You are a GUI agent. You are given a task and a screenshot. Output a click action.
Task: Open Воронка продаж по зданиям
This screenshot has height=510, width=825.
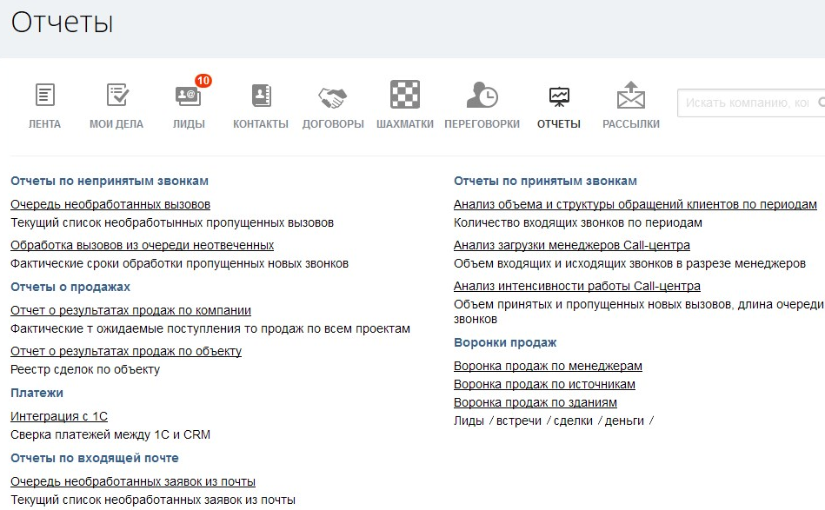536,403
